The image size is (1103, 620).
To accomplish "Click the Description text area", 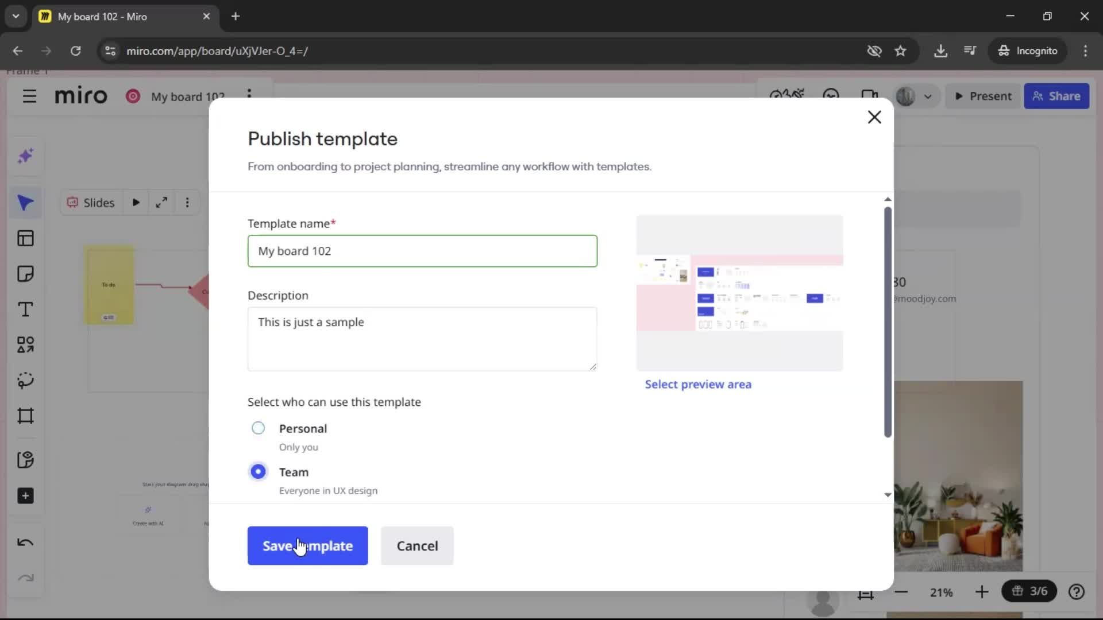I will coord(422,339).
